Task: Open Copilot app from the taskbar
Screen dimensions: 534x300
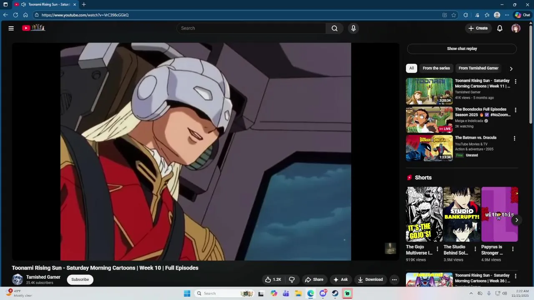Action: (274, 293)
